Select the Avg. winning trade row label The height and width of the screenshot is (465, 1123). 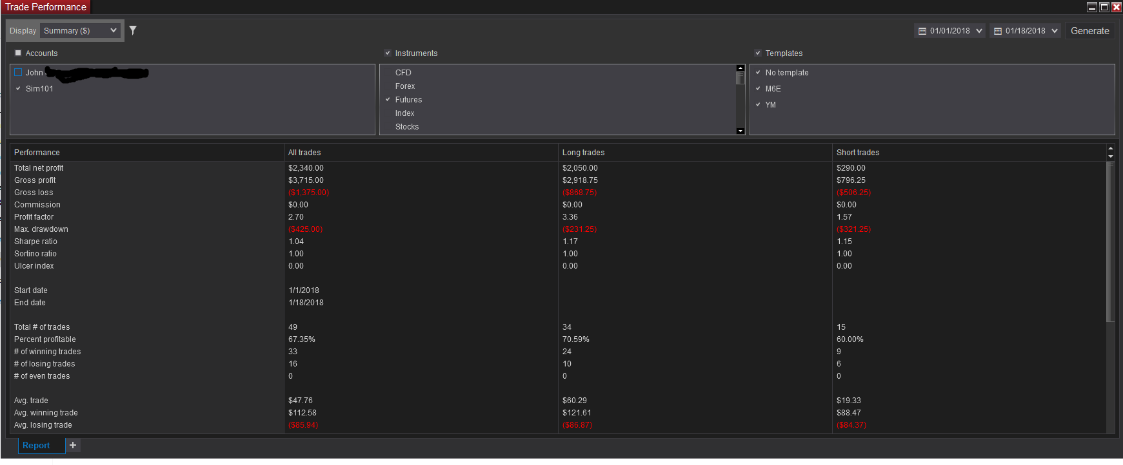(x=46, y=413)
